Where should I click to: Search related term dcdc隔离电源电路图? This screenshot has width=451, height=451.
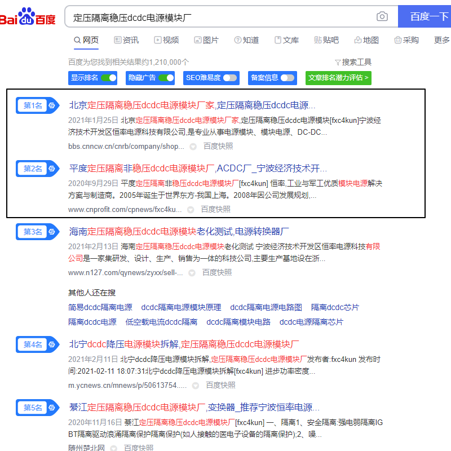(x=266, y=307)
